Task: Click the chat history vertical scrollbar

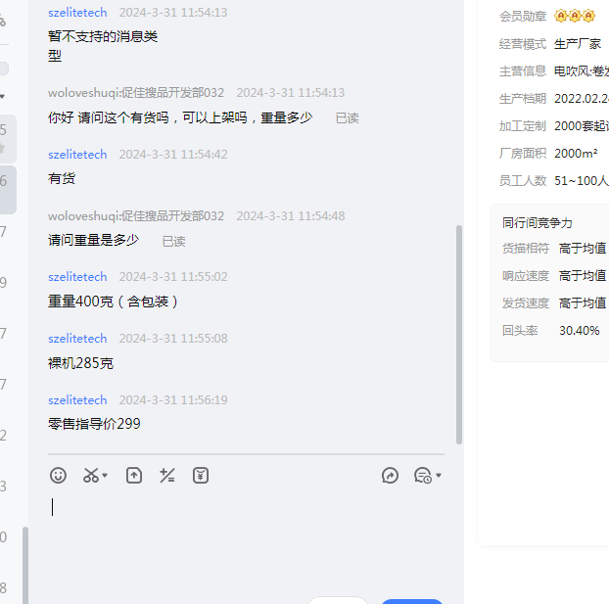Action: (458, 333)
